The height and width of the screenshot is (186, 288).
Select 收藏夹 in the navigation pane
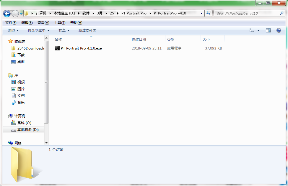pyautogui.click(x=20, y=41)
